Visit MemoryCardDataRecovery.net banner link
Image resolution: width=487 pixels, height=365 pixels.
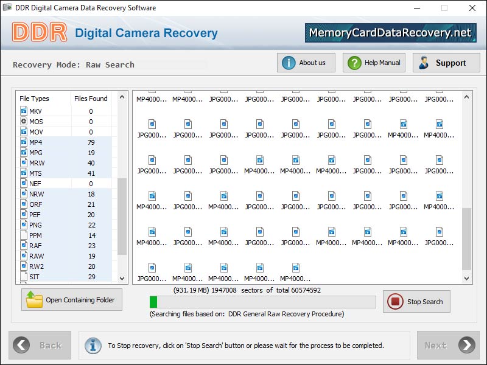click(x=390, y=33)
